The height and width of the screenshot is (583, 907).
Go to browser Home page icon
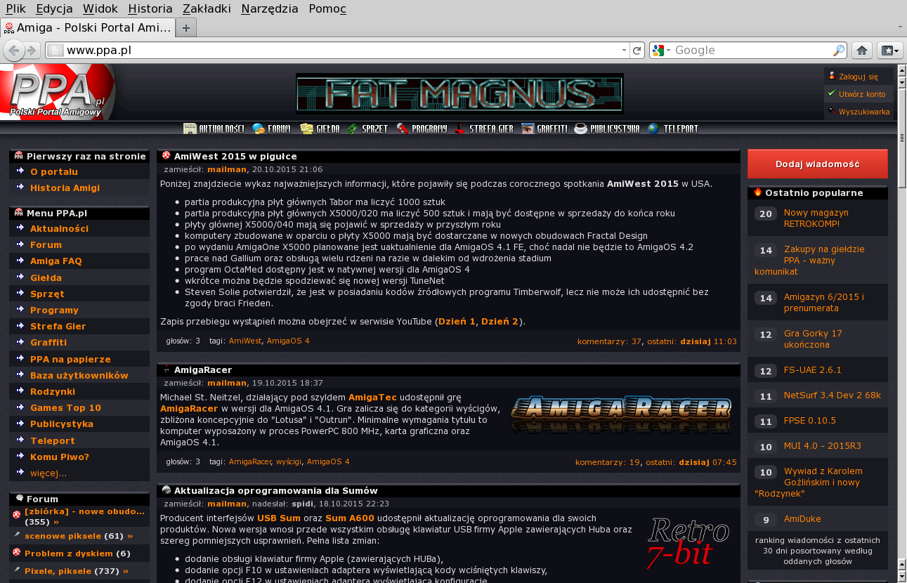coord(862,51)
